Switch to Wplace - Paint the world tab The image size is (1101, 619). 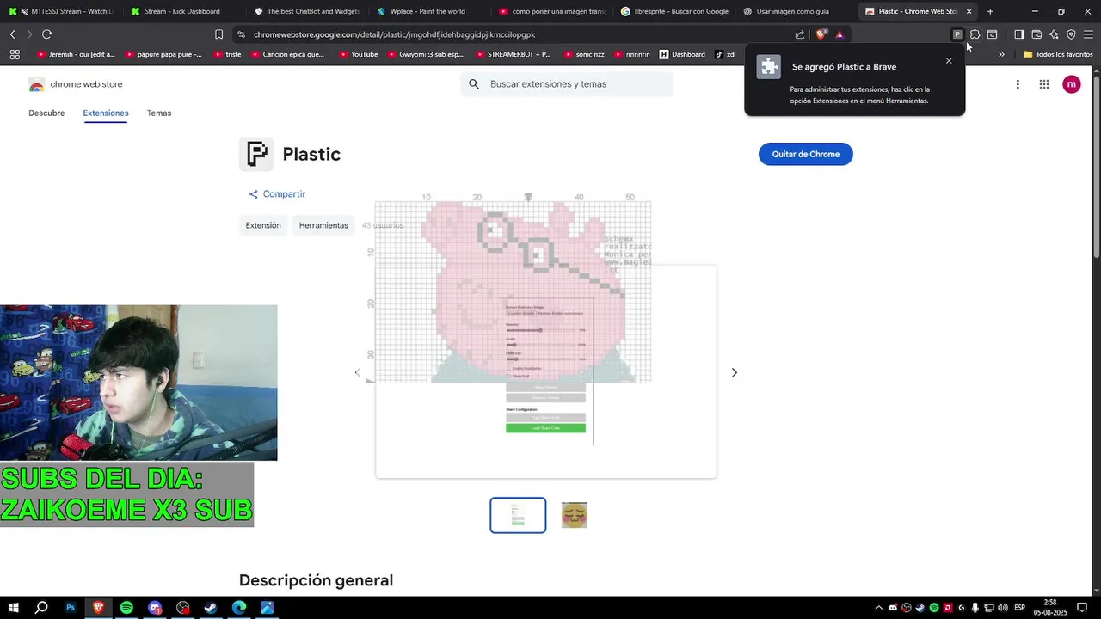click(x=428, y=11)
